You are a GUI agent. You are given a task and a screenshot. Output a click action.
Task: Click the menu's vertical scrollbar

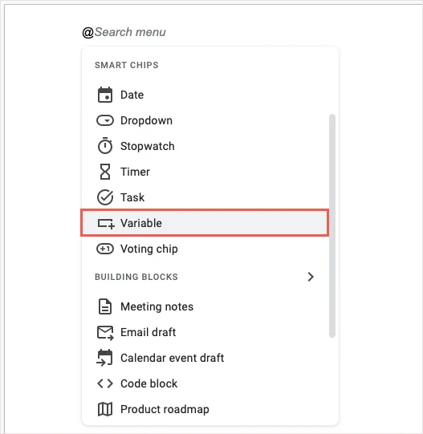332,225
